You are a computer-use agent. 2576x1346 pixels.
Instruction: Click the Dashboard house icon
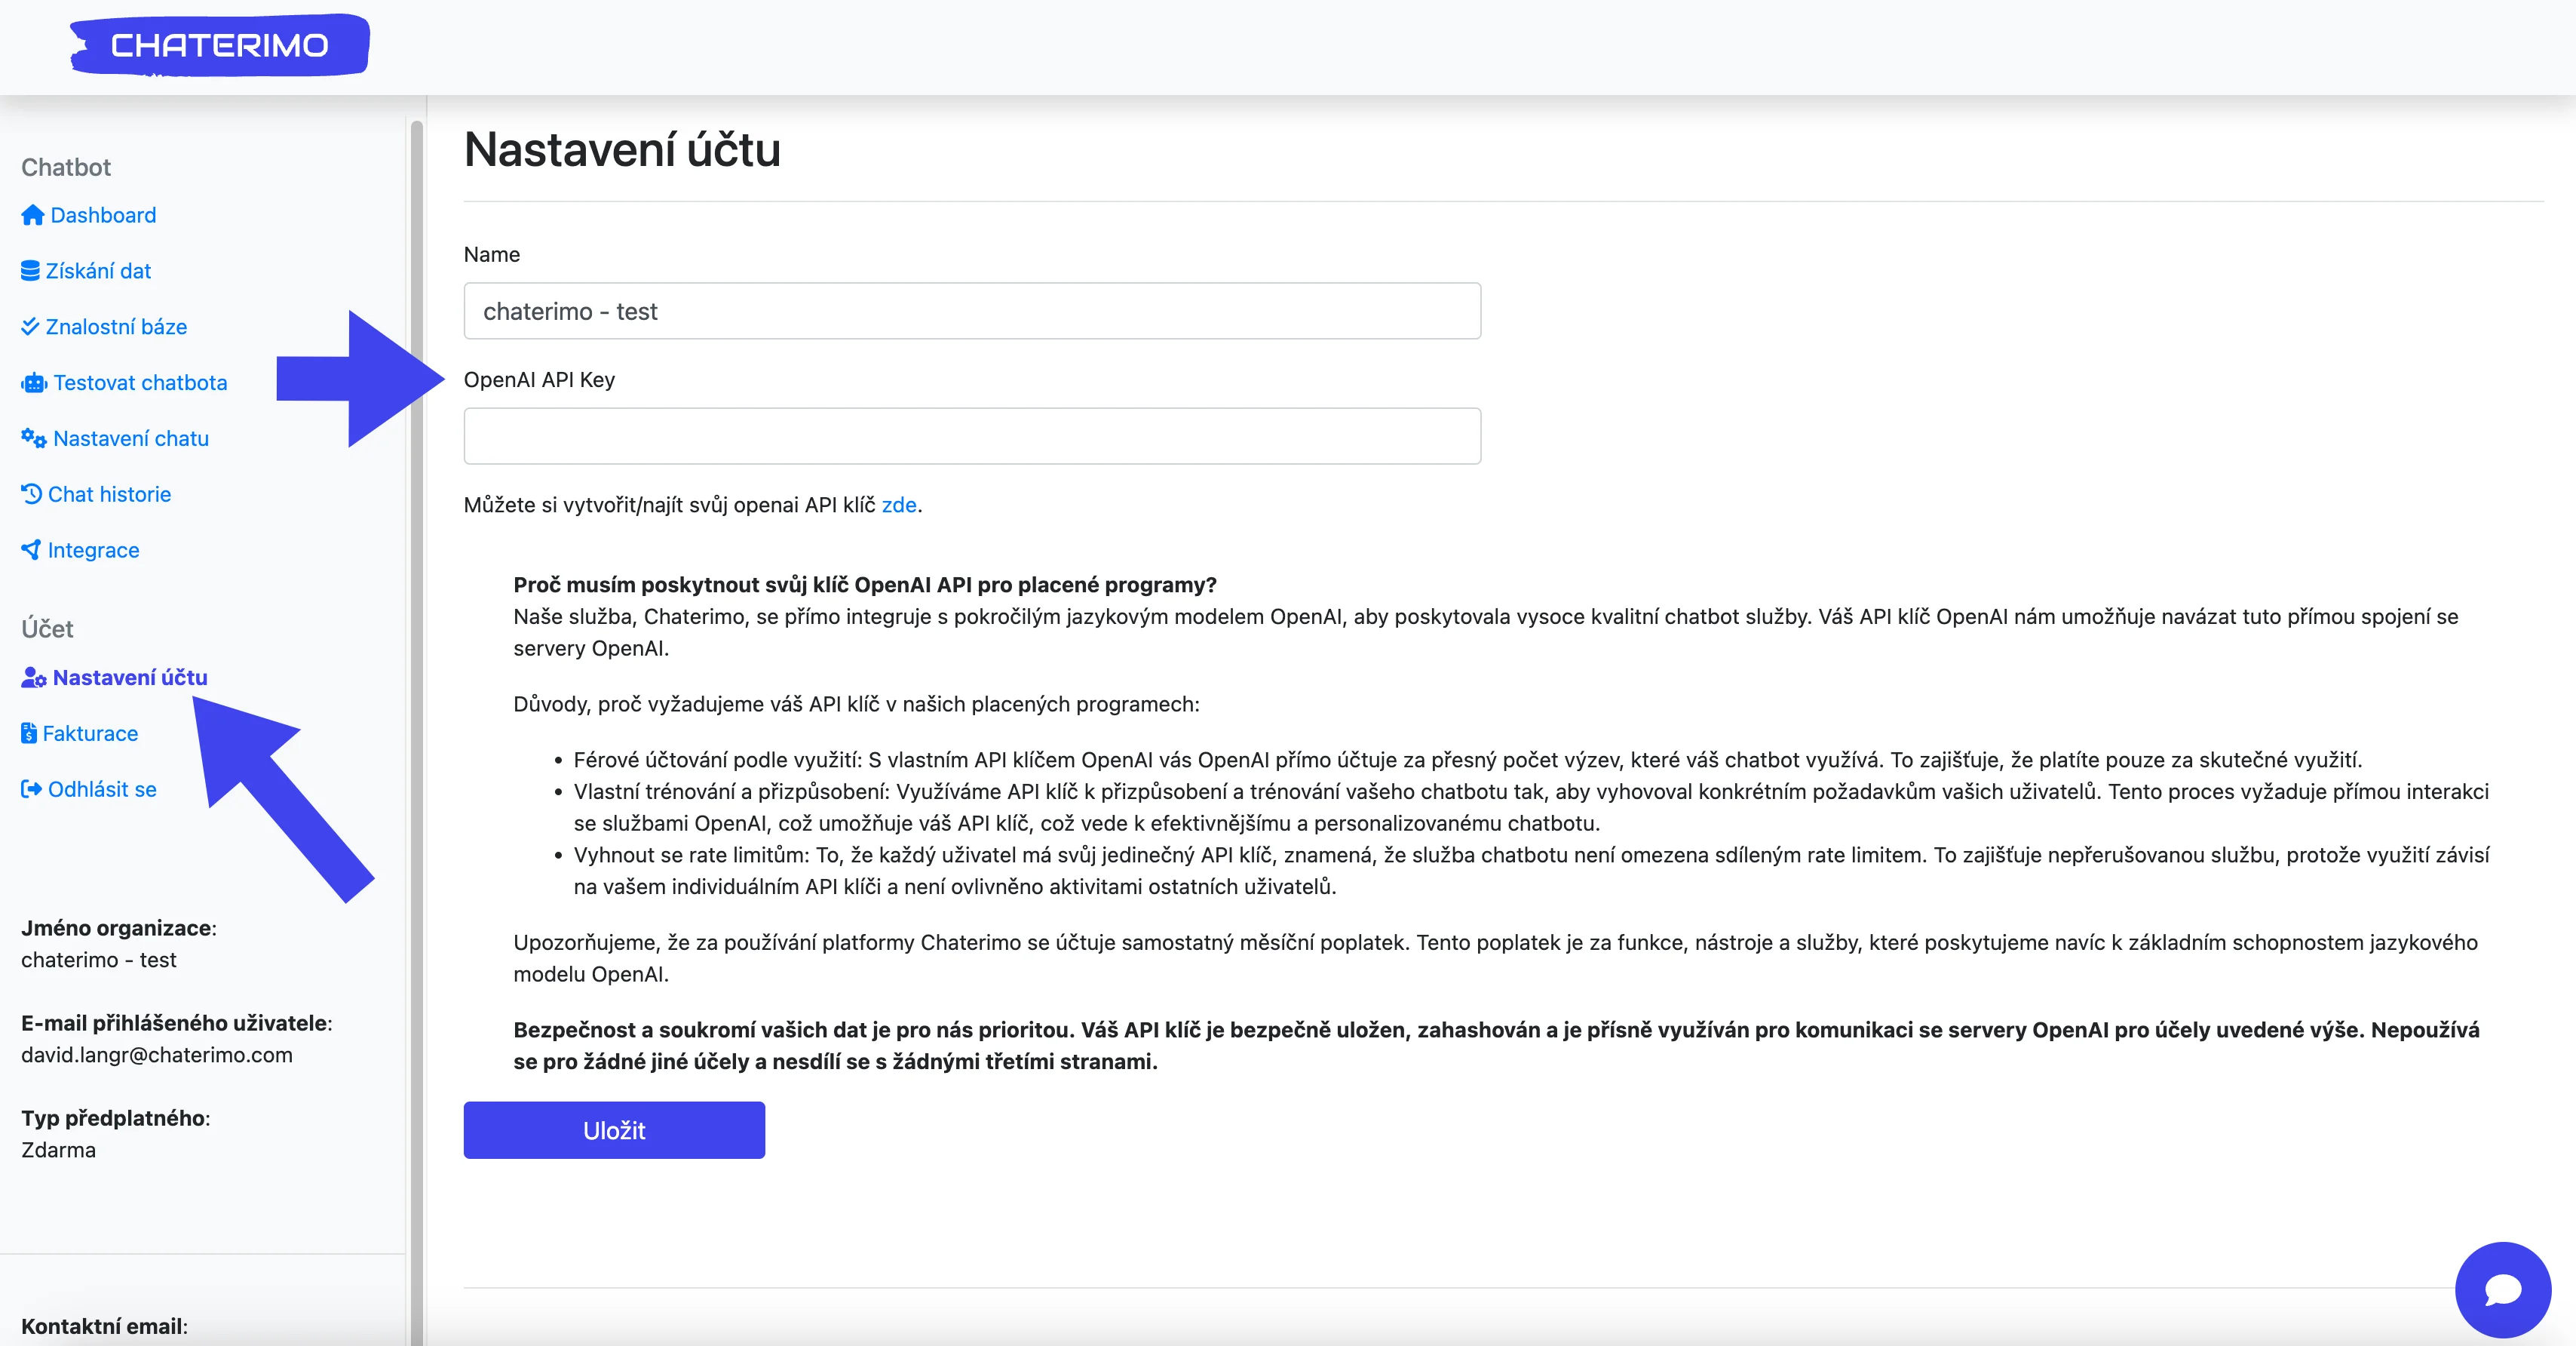(33, 215)
